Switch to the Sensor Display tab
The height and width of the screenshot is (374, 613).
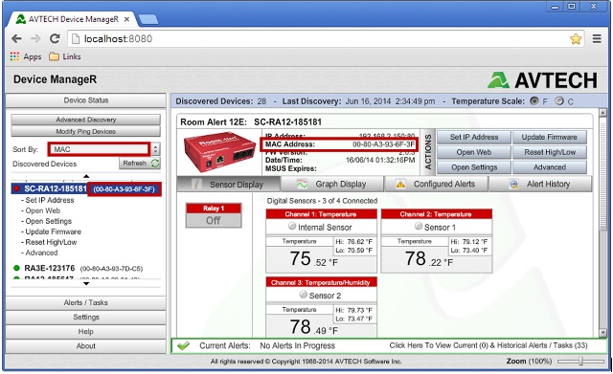228,185
